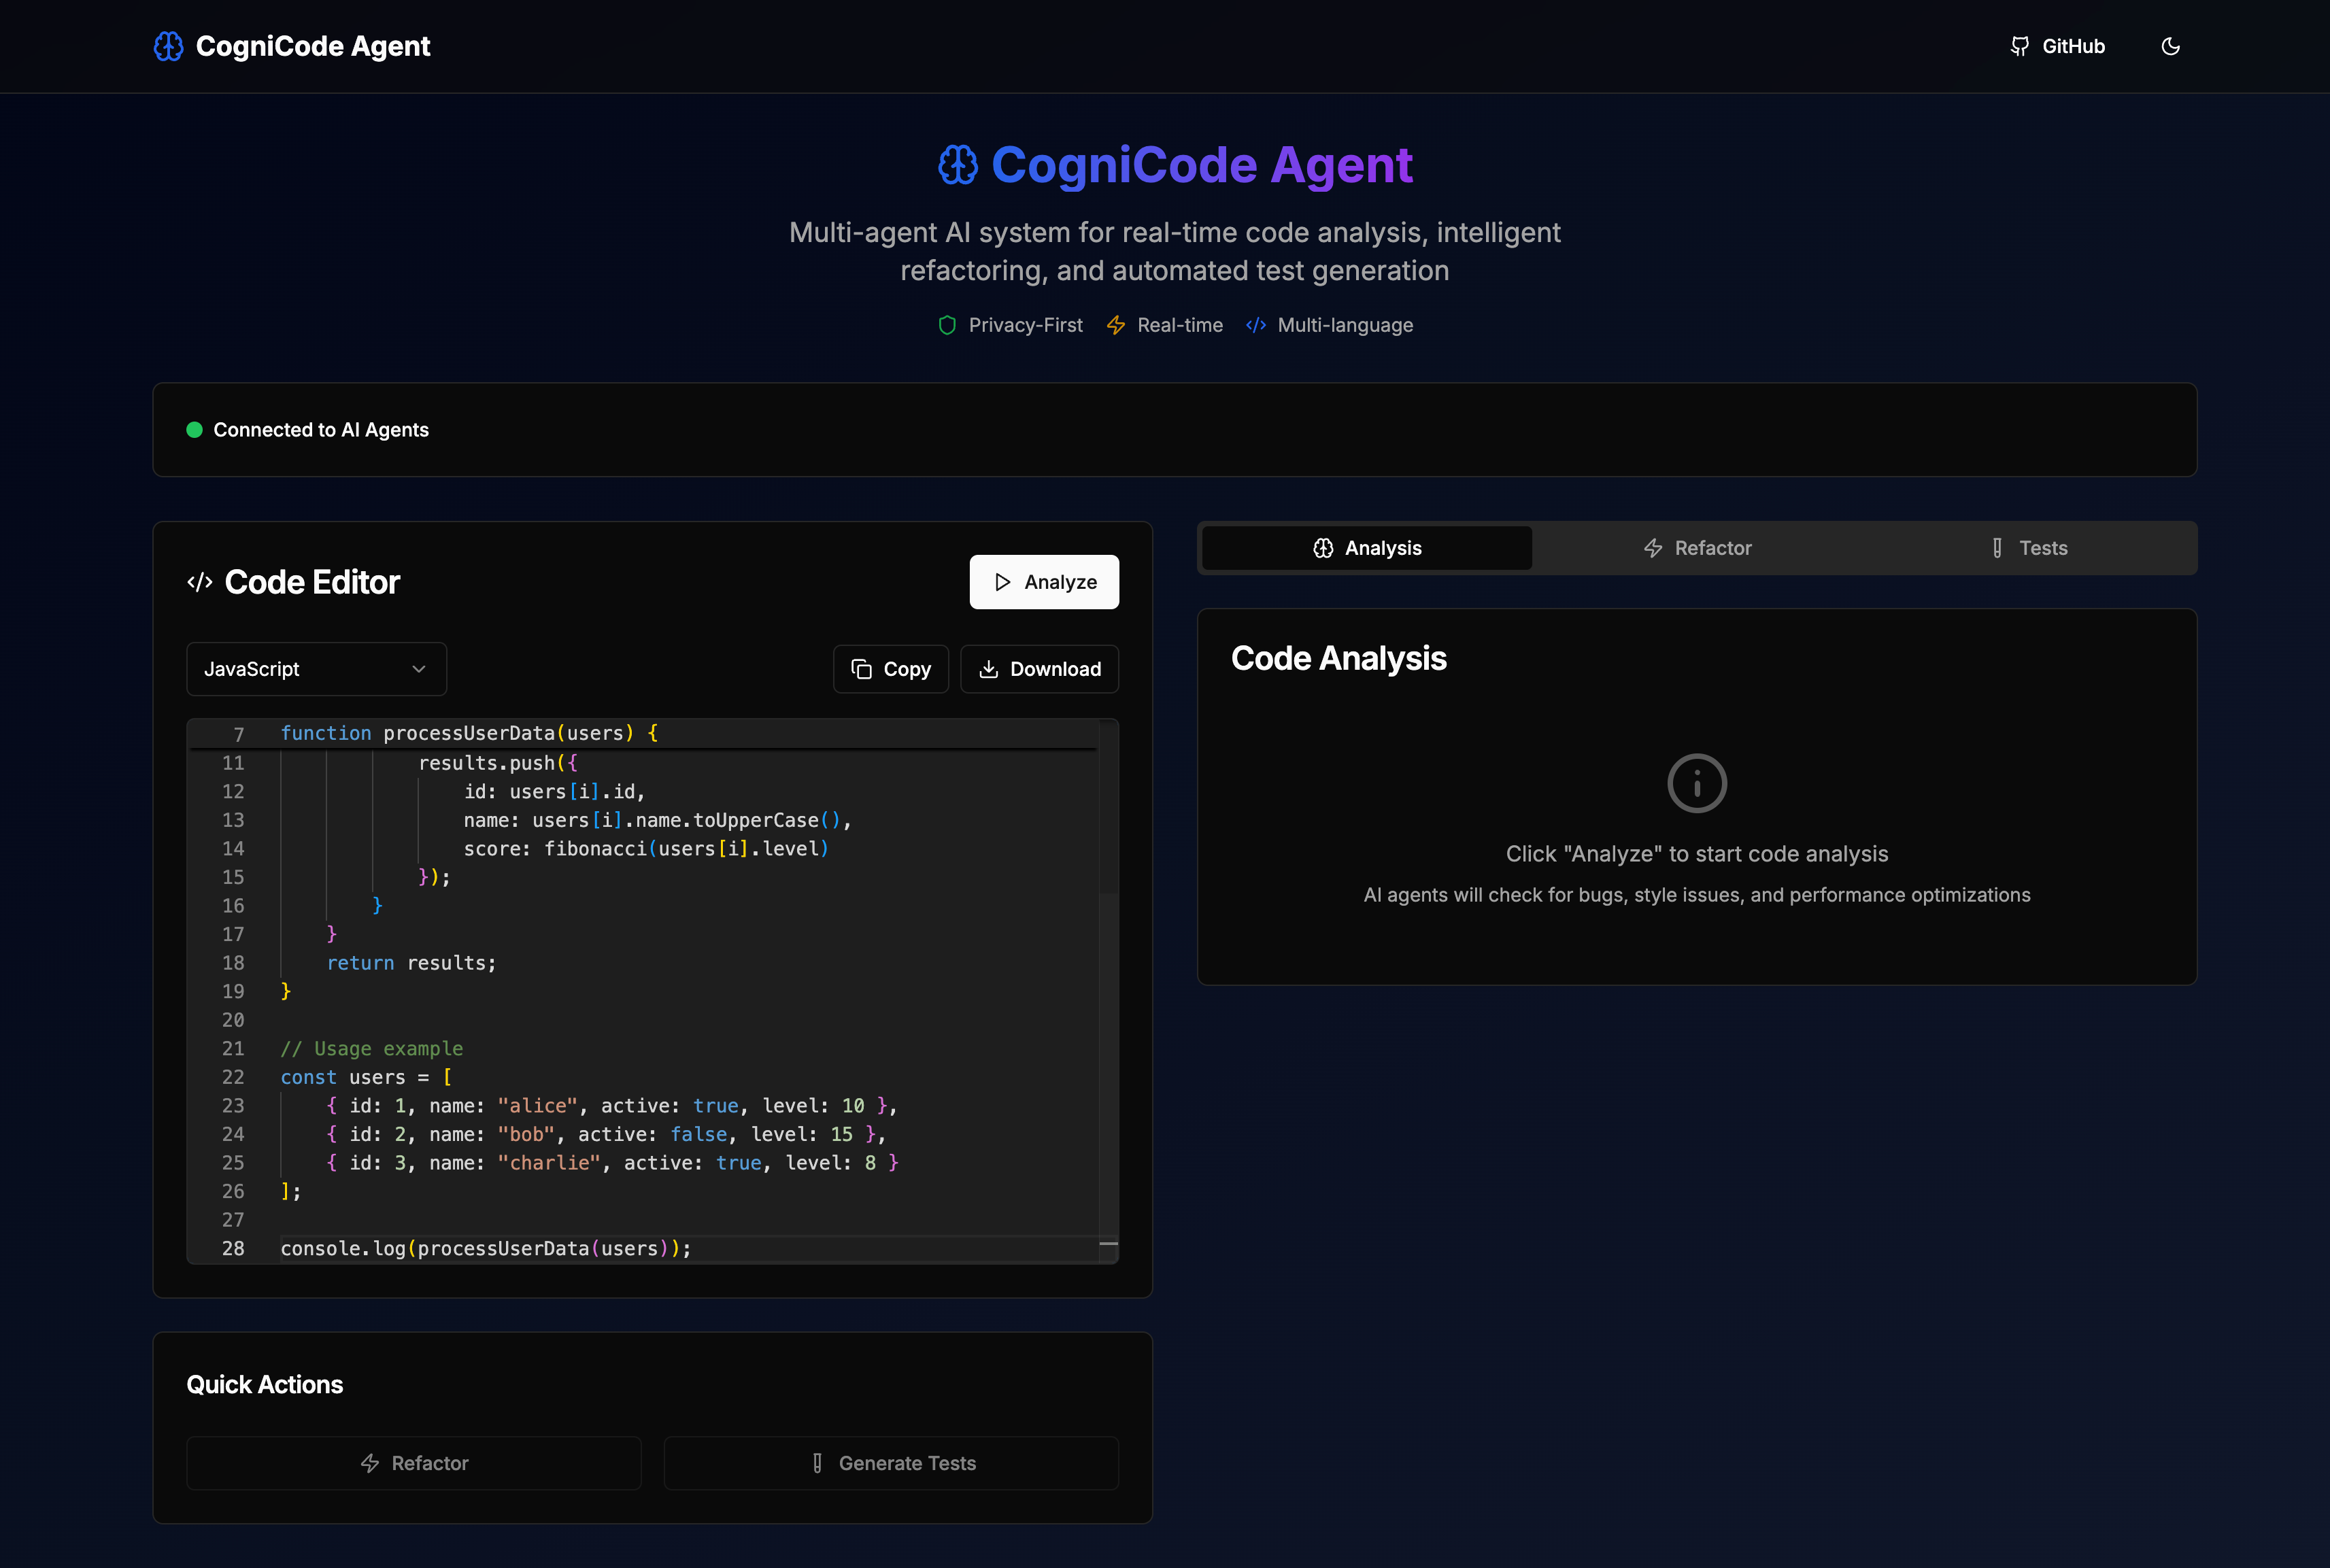This screenshot has width=2330, height=1568.
Task: Click the large brain icon in hero title
Action: tap(957, 165)
